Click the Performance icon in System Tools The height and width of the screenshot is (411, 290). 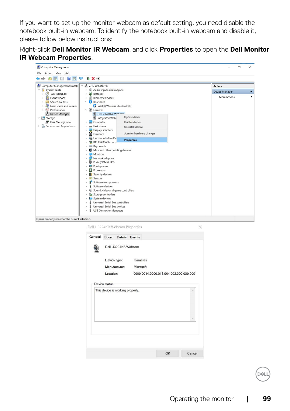pos(47,110)
